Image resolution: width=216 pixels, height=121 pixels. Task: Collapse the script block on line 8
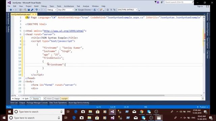(24, 41)
